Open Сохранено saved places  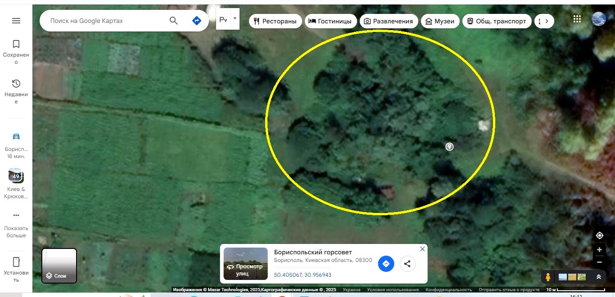(16, 51)
